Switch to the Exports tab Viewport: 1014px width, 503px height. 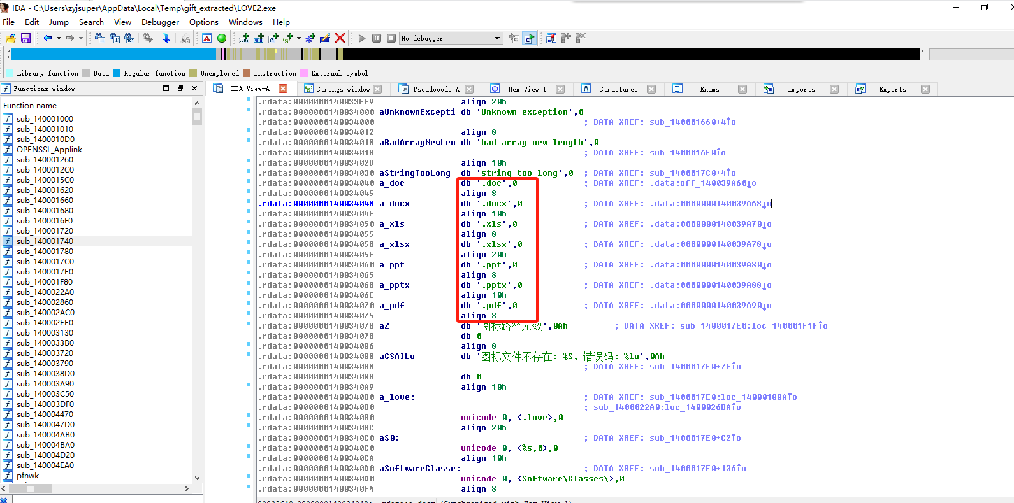pyautogui.click(x=892, y=89)
